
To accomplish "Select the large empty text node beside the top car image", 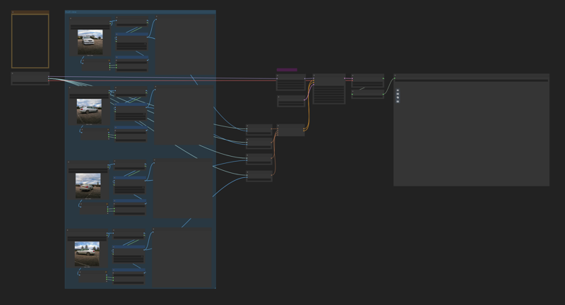I will (184, 43).
